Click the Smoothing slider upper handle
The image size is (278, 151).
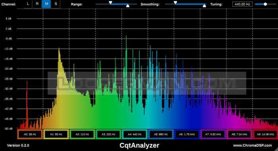tap(176, 2)
